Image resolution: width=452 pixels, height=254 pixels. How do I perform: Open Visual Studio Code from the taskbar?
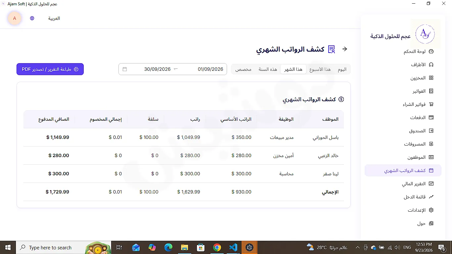point(233,247)
